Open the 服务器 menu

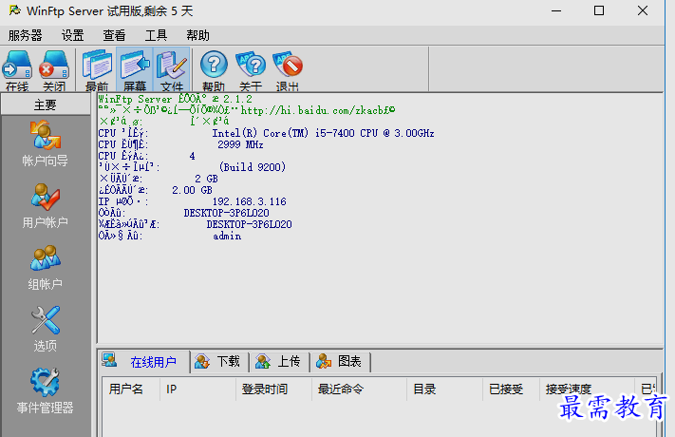coord(25,35)
